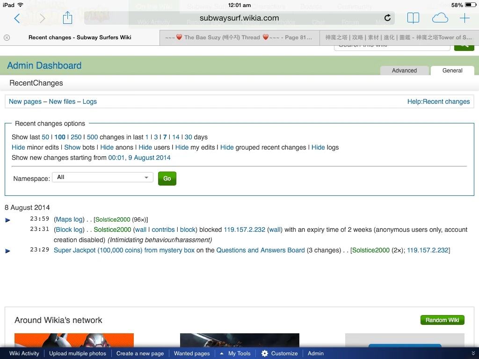Screen dimensions: 479x359
Task: Open the Safari share sheet icon
Action: tap(67, 17)
